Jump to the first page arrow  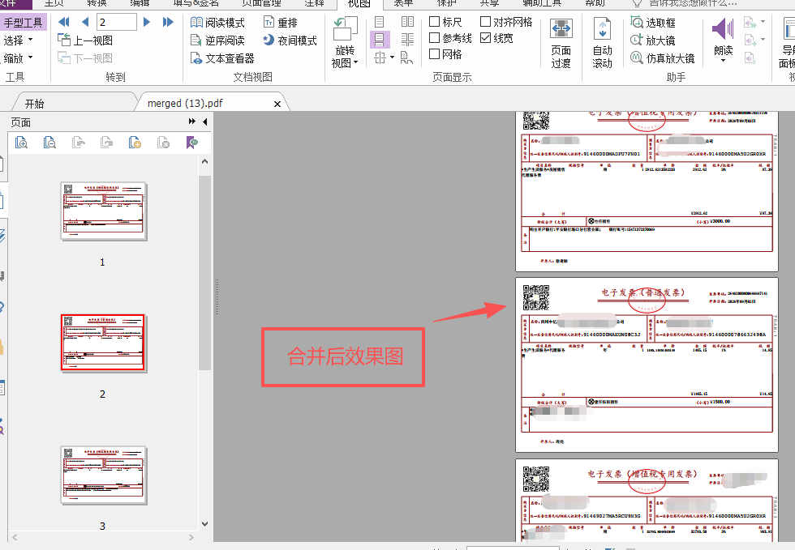point(64,23)
